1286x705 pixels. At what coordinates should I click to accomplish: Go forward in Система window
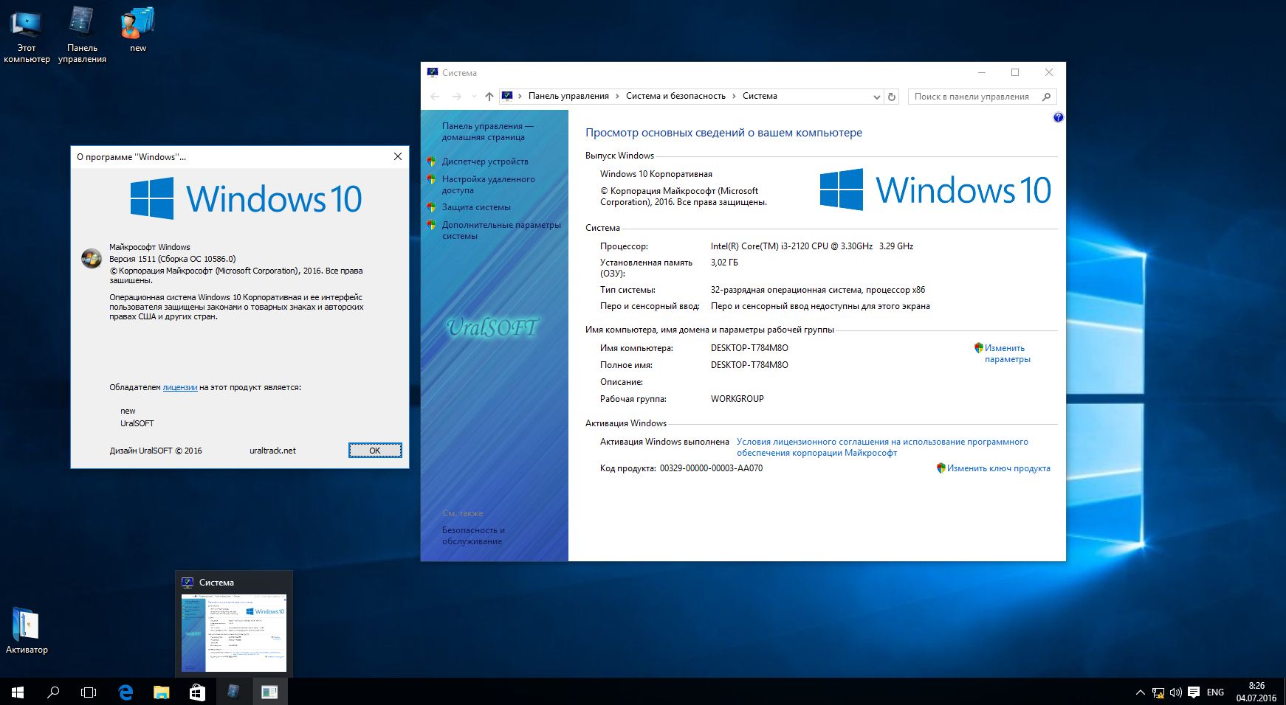pos(457,97)
